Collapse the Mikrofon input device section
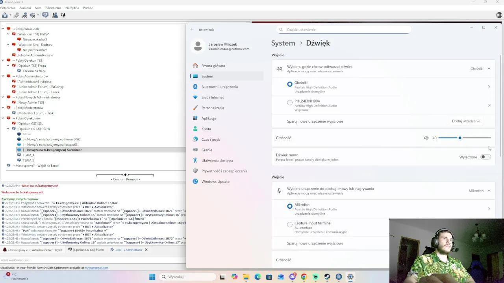504x283 pixels. click(489, 191)
